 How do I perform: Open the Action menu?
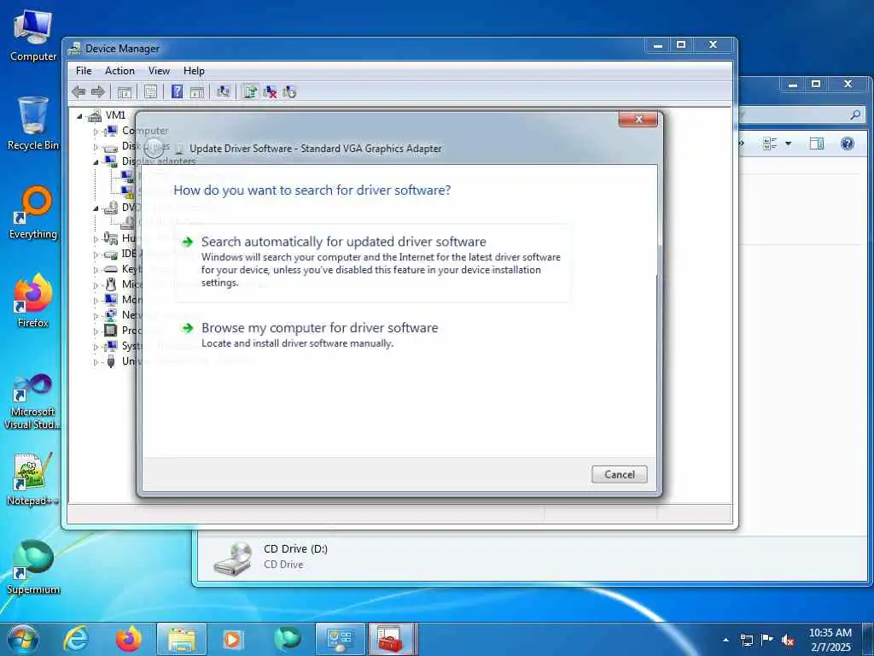[119, 71]
